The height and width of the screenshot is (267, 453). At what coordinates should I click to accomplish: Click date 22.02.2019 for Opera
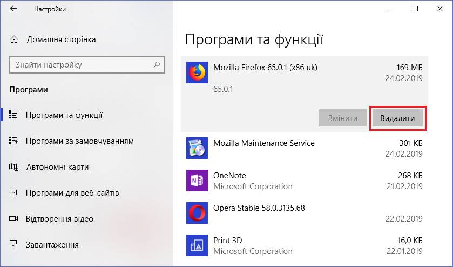(404, 218)
